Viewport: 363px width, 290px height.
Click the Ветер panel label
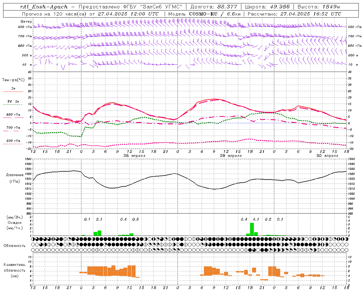(x=26, y=22)
